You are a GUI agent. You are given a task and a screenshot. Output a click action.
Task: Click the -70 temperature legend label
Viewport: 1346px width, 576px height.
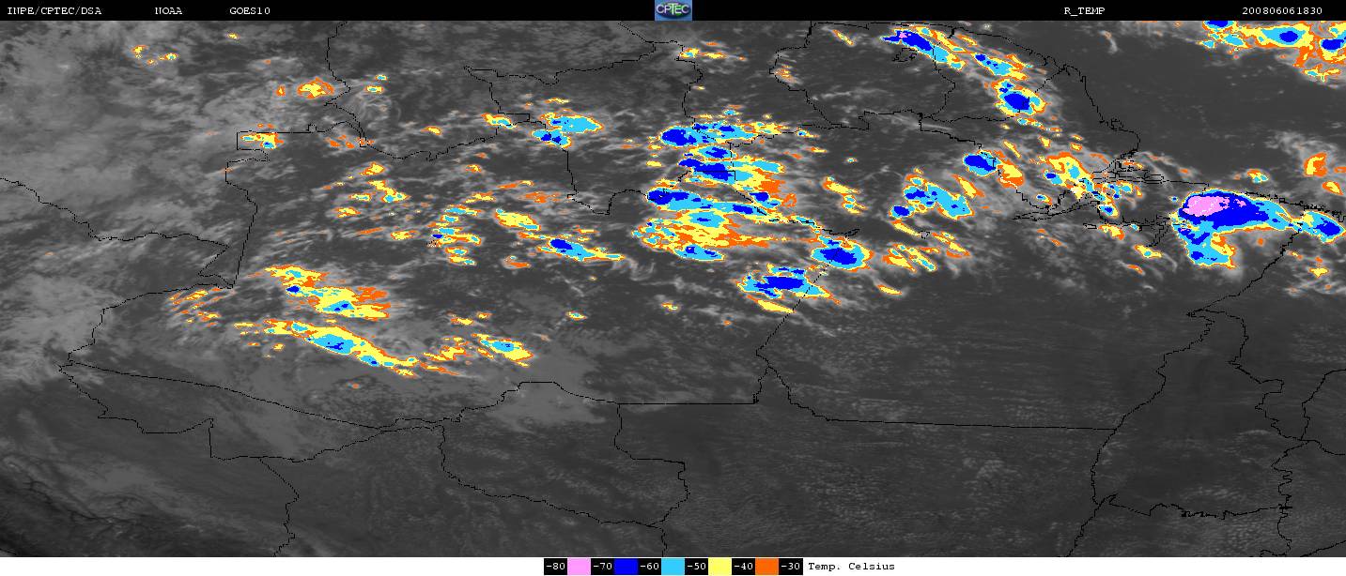click(x=602, y=567)
